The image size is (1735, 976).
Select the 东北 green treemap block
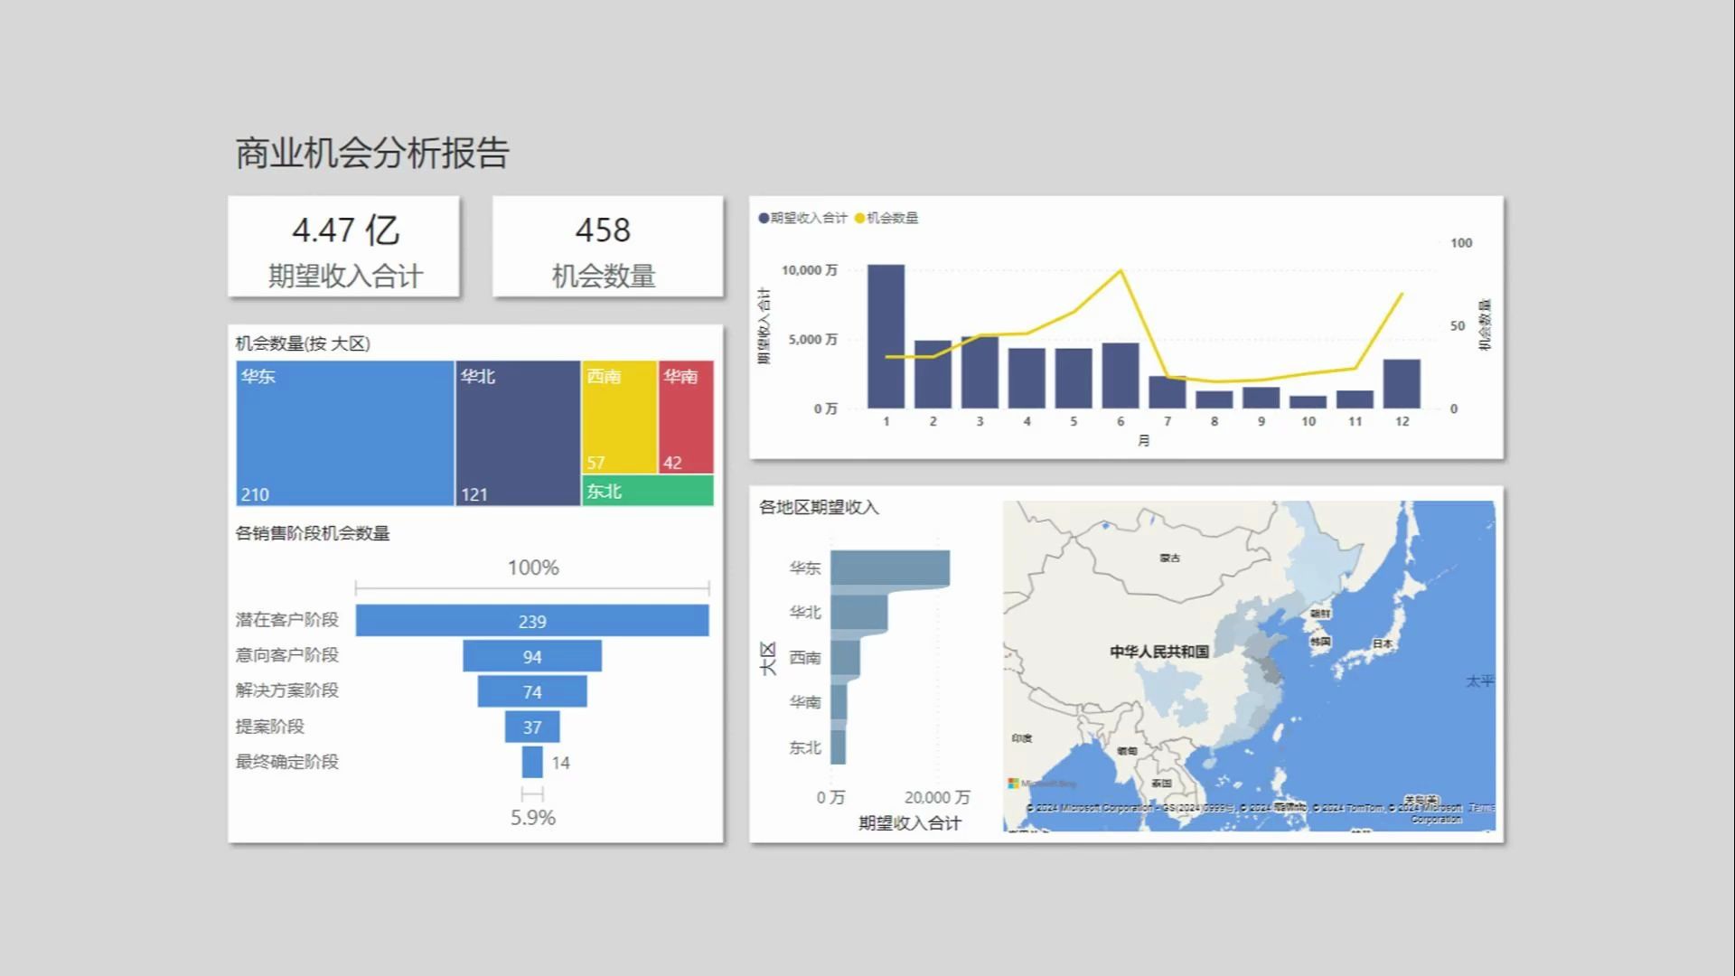[x=648, y=491]
